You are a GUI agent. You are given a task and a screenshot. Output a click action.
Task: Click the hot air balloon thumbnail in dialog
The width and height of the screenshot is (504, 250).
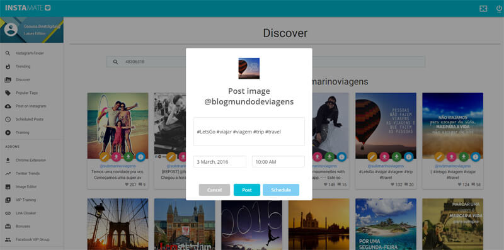tap(249, 69)
